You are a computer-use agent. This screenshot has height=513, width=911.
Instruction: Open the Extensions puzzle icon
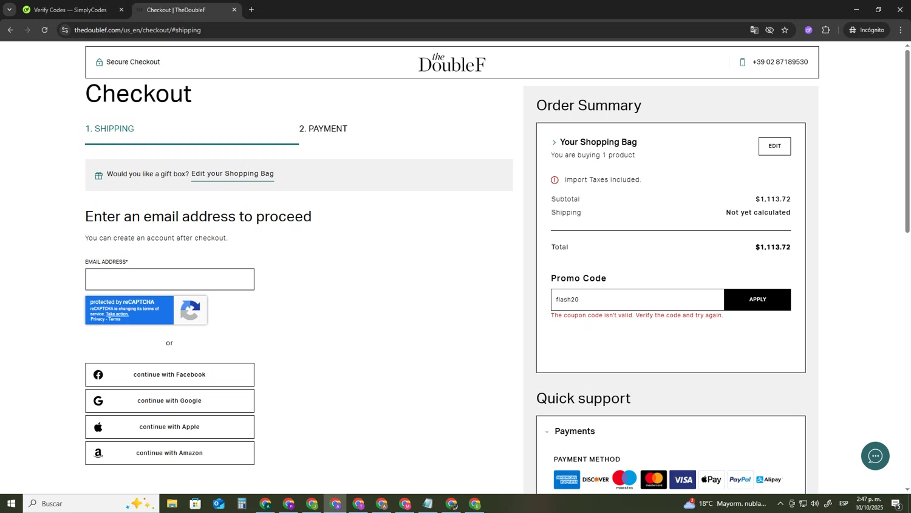(826, 30)
